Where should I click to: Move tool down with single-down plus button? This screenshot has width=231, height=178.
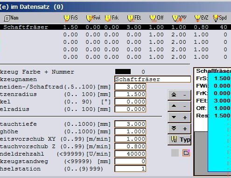[179, 117]
